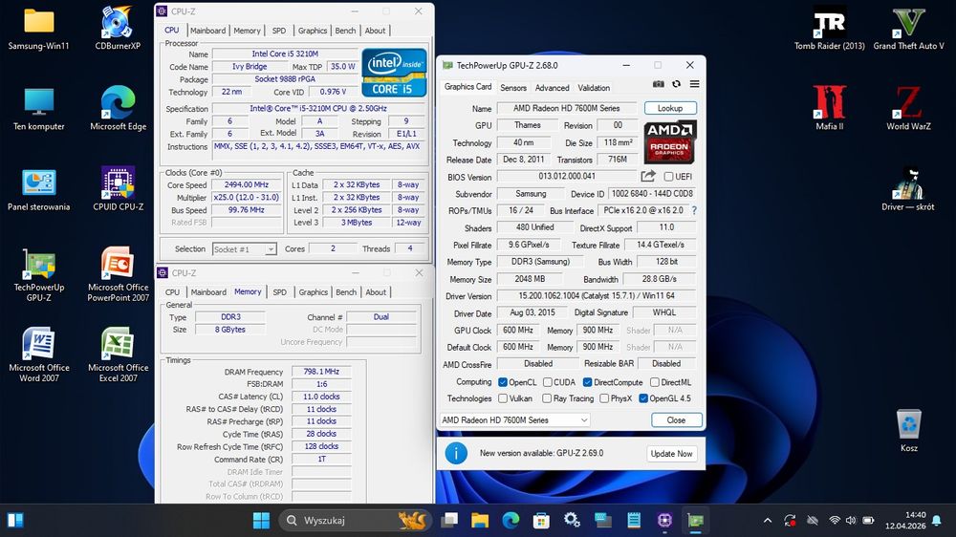Open Bench tab in top CPU-Z window
This screenshot has height=537, width=956.
coord(345,31)
